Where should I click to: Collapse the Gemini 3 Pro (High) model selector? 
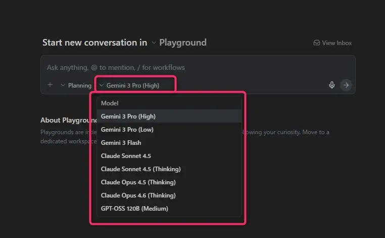129,86
